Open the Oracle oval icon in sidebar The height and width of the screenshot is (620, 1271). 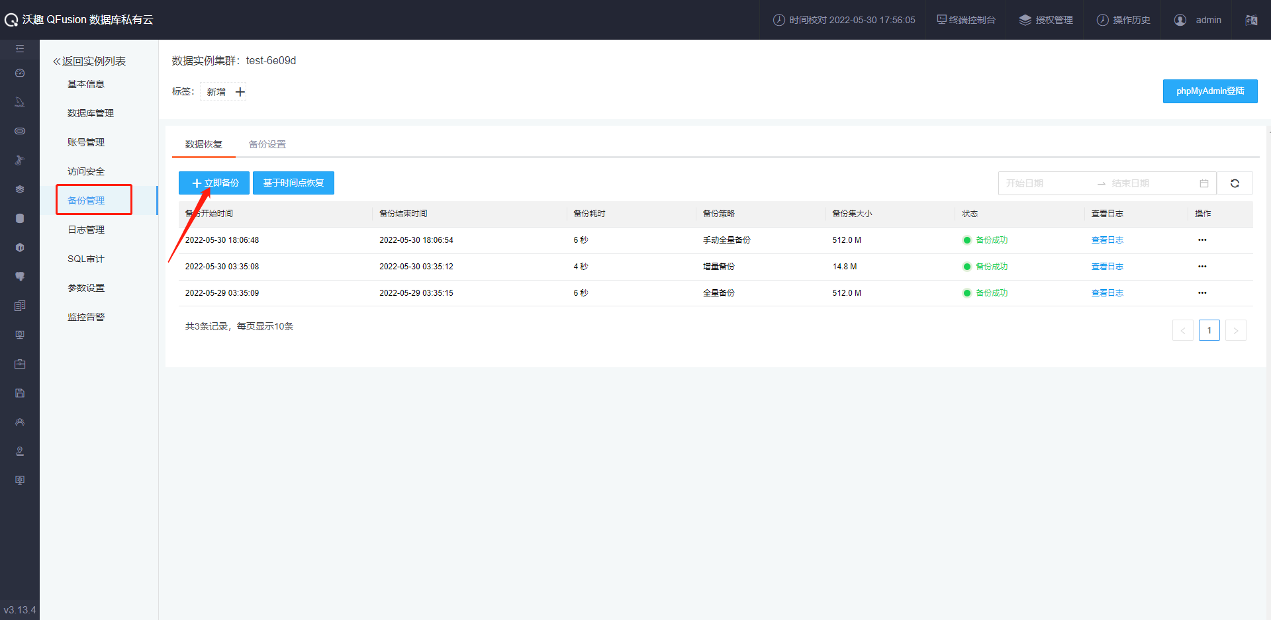pos(20,131)
